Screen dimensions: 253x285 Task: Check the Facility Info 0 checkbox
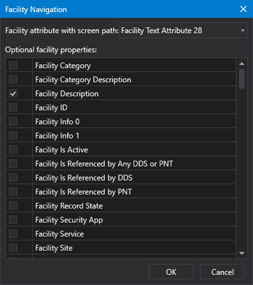(x=13, y=122)
